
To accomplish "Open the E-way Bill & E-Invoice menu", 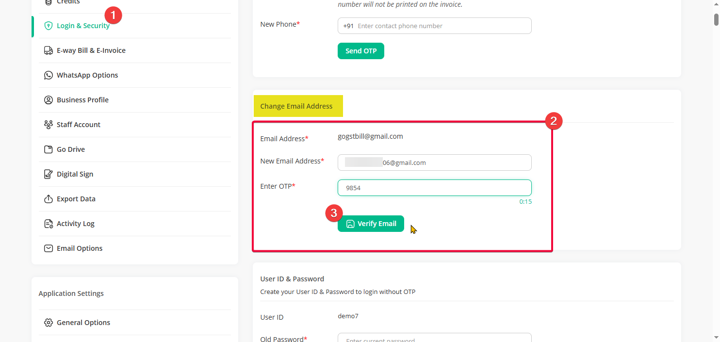I will 91,50.
